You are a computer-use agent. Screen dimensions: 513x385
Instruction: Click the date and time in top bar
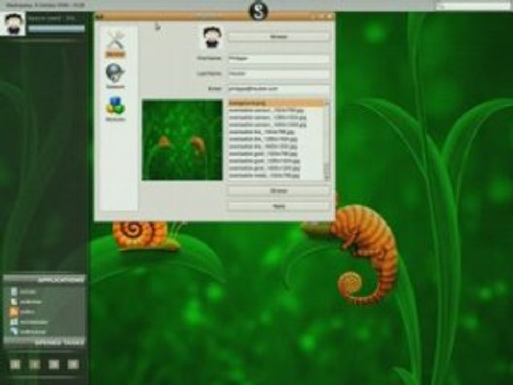(x=46, y=5)
